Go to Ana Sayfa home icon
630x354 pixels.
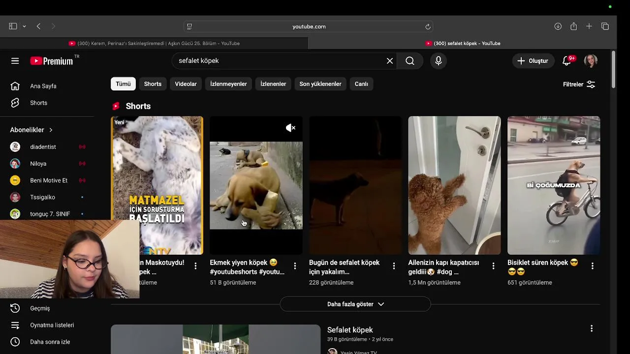(15, 86)
